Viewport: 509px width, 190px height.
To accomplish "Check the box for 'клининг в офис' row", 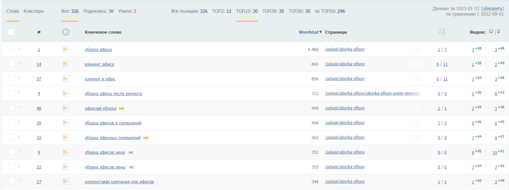I will pyautogui.click(x=12, y=78).
